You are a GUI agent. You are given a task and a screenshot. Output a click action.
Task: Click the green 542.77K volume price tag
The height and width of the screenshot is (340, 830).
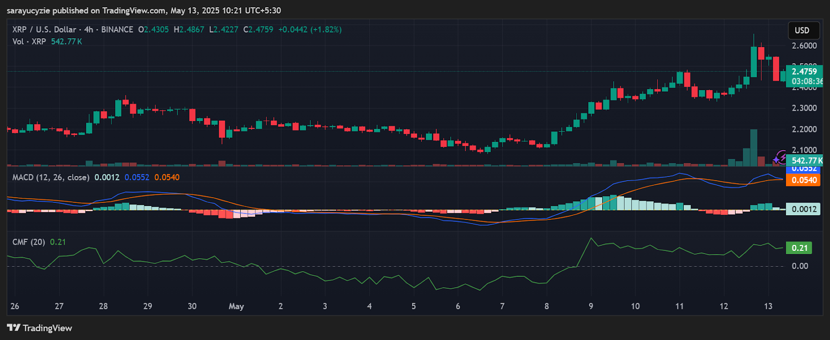point(805,161)
